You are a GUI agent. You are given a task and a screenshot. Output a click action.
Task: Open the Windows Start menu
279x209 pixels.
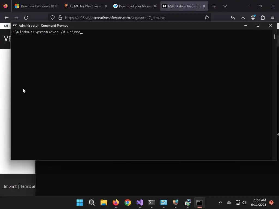pyautogui.click(x=80, y=202)
